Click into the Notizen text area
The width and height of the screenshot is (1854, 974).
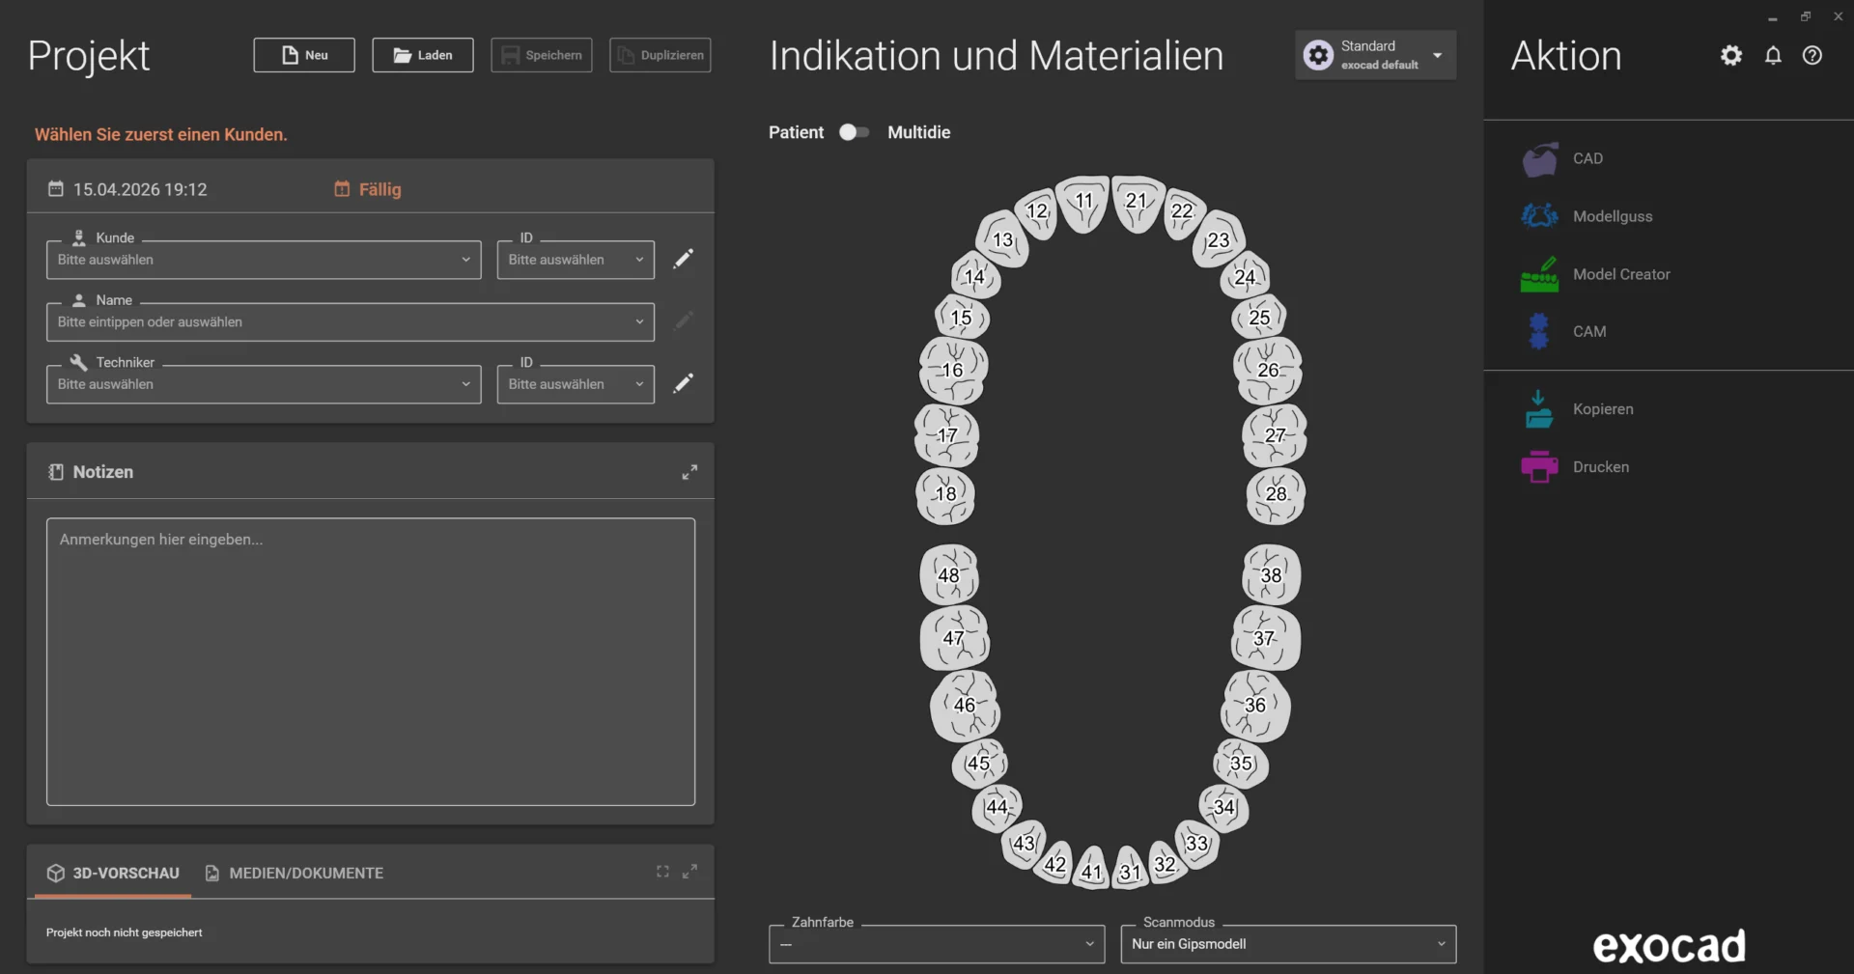(x=371, y=661)
